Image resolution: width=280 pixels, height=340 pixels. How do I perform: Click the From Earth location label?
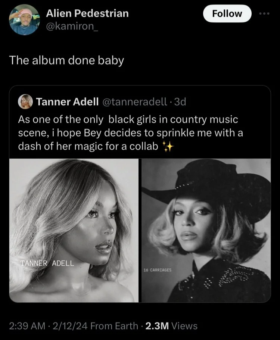click(114, 326)
